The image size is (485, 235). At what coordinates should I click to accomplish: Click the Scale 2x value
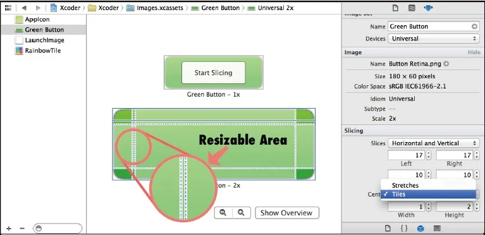coord(392,118)
